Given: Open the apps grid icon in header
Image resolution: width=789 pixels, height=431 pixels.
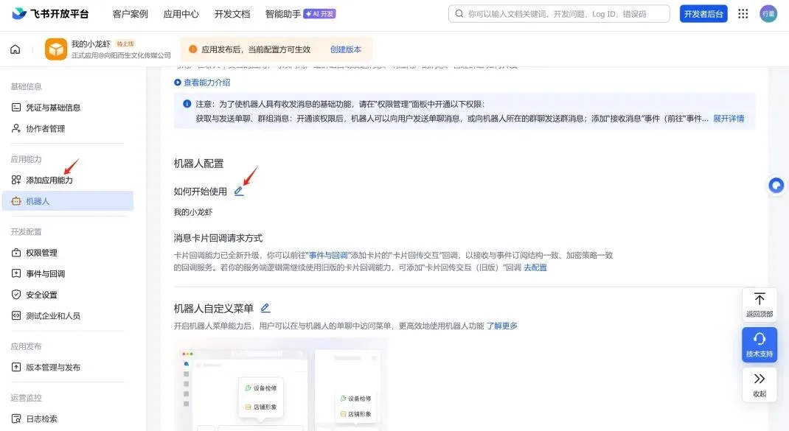Looking at the screenshot, I should point(743,13).
